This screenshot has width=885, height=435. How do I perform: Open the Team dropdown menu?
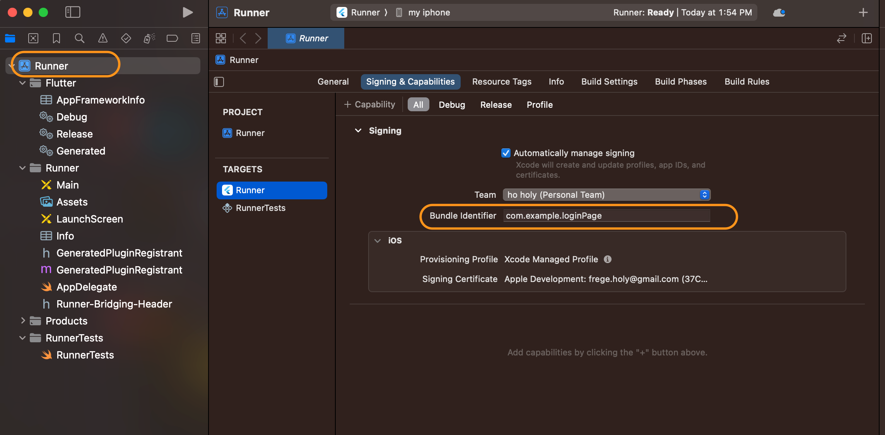[606, 195]
